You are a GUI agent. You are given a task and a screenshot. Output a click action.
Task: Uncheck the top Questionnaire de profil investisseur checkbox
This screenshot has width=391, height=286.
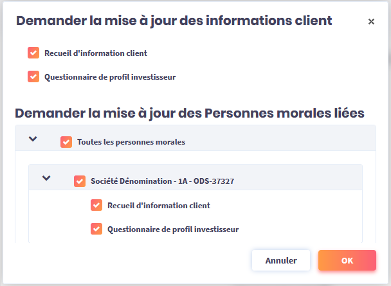point(33,76)
